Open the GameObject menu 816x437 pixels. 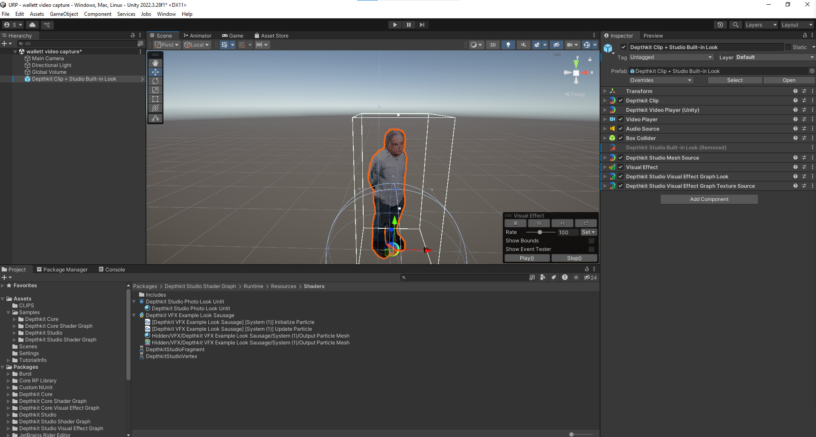[64, 14]
